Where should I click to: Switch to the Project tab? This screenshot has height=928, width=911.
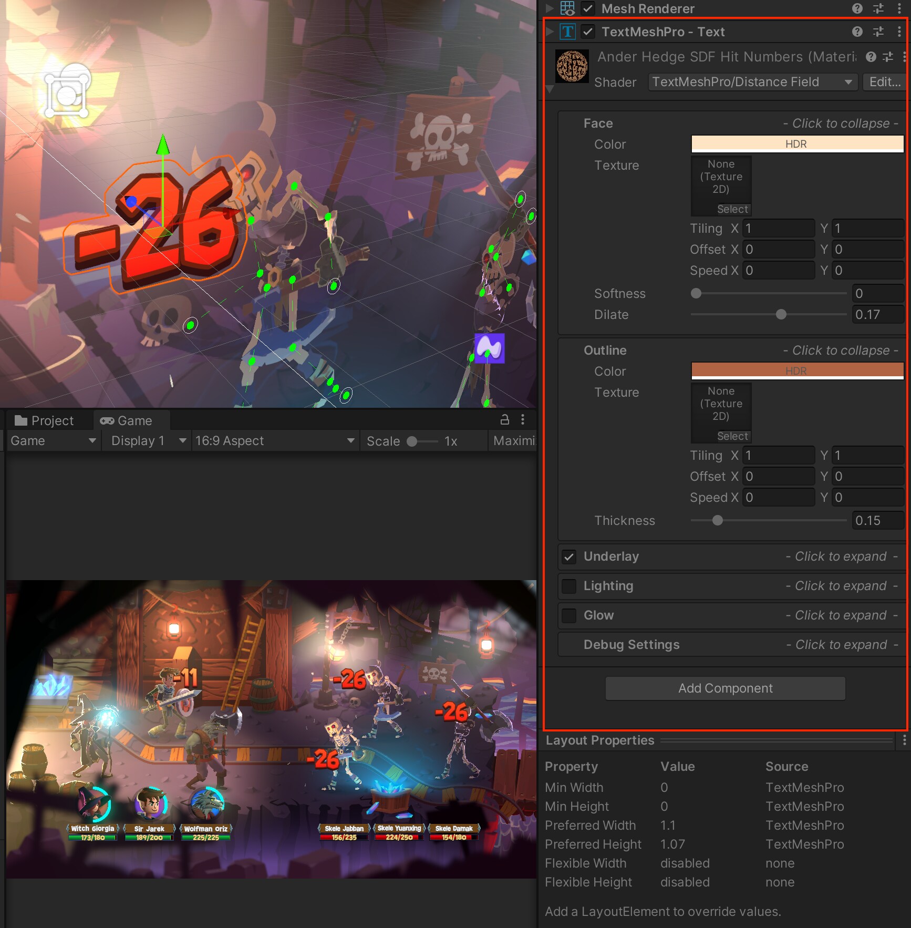(x=45, y=420)
